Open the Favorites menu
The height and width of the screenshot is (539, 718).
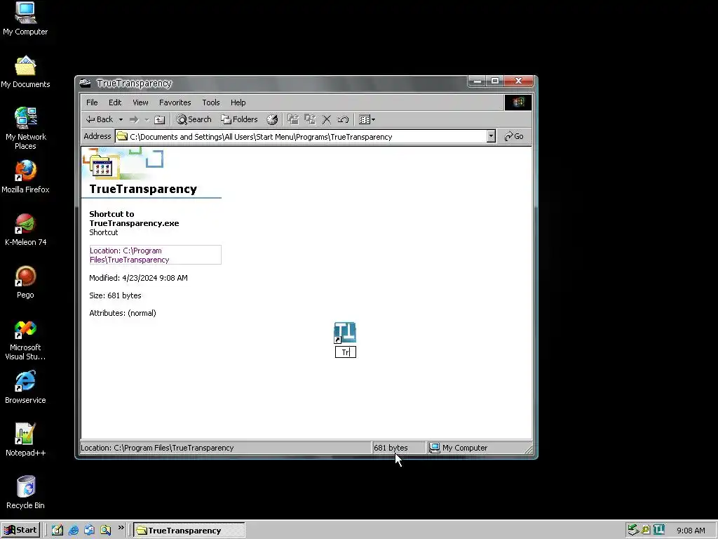[x=175, y=102]
